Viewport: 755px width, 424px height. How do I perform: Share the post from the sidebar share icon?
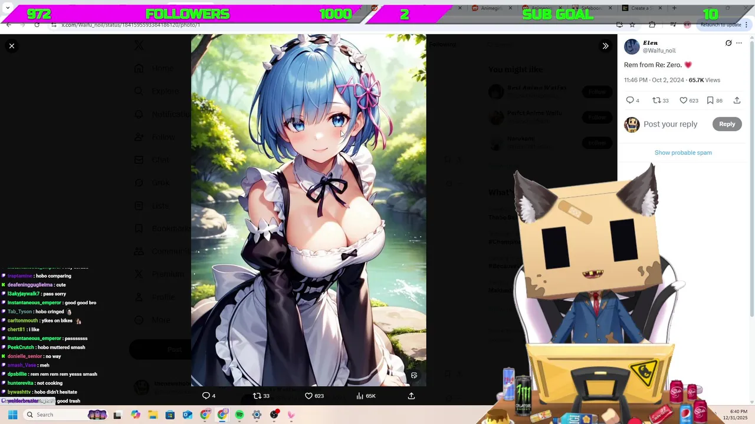click(737, 100)
